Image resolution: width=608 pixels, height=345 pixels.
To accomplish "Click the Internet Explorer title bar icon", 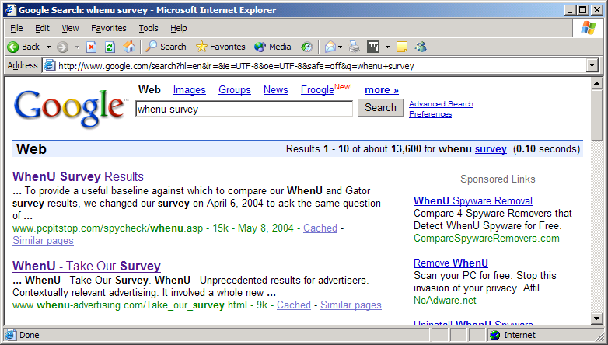I will click(10, 9).
